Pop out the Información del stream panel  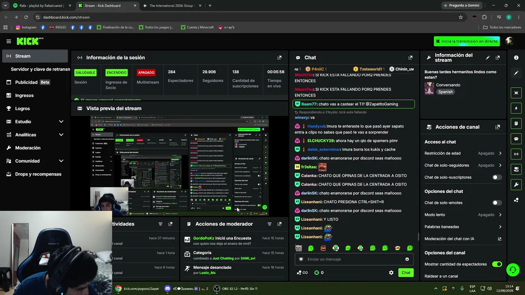point(498,58)
